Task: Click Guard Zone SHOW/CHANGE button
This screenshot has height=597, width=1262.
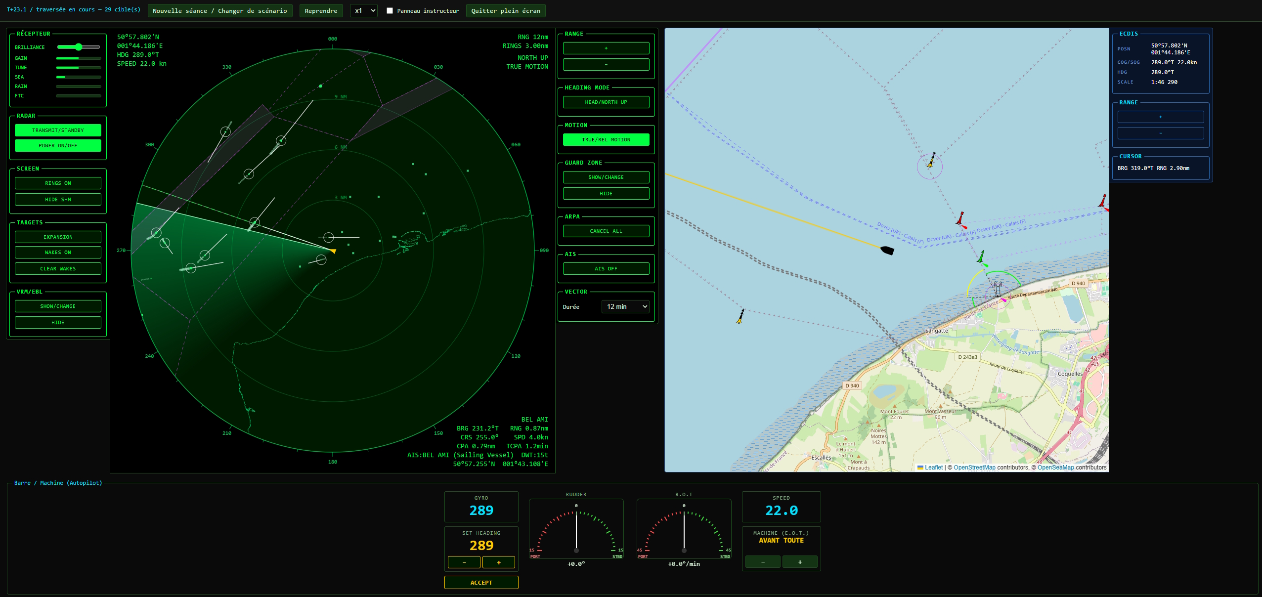Action: coord(606,177)
